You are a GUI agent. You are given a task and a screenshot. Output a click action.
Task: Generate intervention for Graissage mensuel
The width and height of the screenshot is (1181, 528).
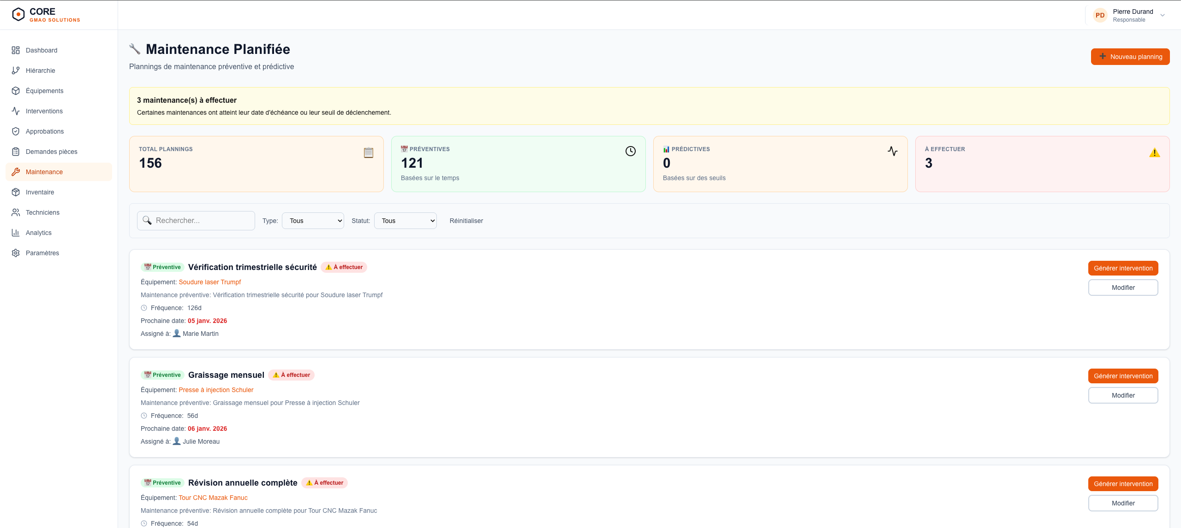pos(1123,376)
